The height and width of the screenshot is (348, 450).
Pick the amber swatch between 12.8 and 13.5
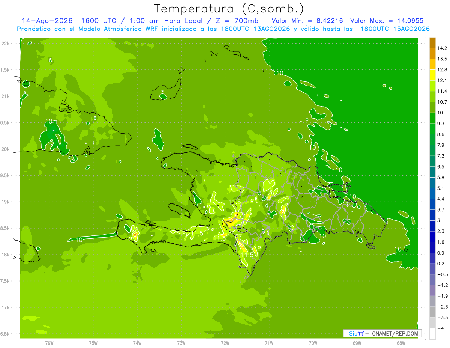click(432, 65)
